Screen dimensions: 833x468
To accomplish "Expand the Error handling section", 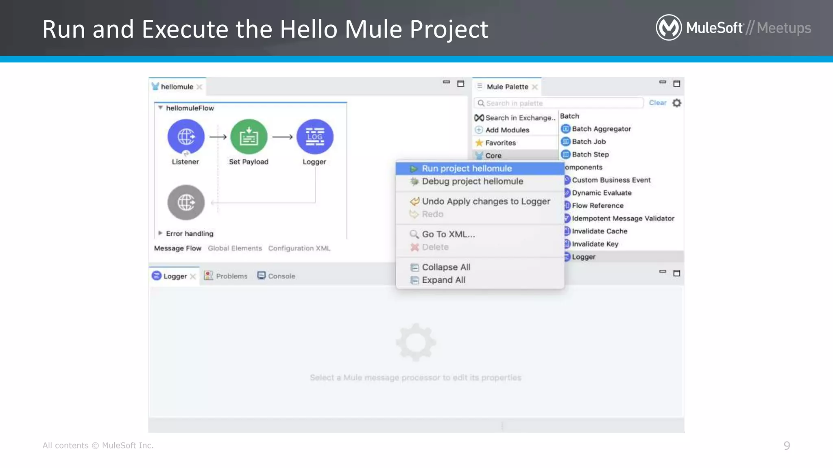I will 160,233.
